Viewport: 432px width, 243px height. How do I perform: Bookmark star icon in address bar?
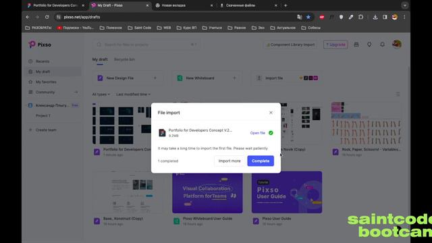[308, 17]
